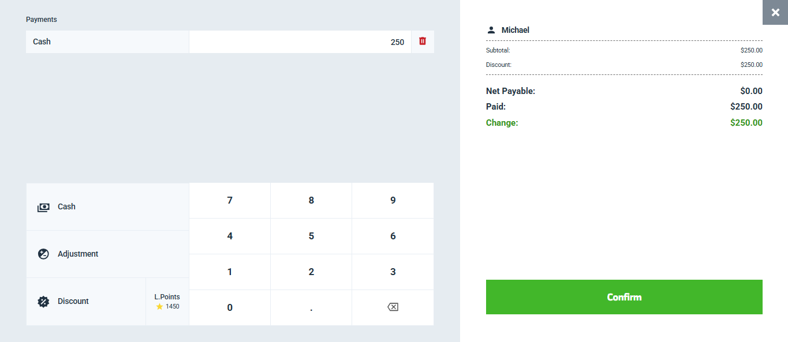Apply a Discount from the payment options

86,302
